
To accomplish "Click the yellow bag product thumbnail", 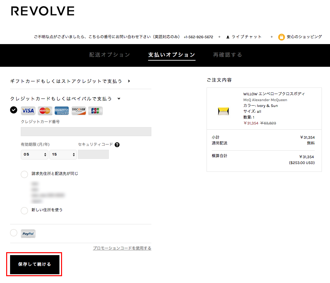I will click(x=223, y=111).
